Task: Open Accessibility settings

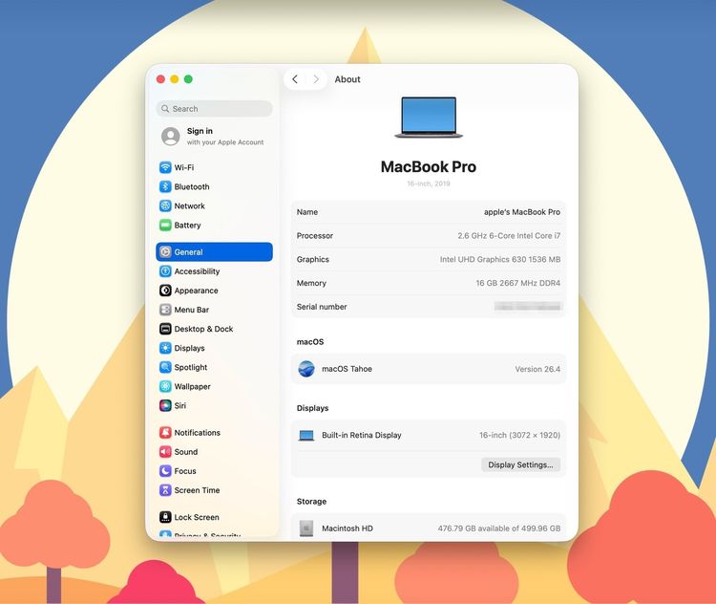Action: (x=214, y=271)
